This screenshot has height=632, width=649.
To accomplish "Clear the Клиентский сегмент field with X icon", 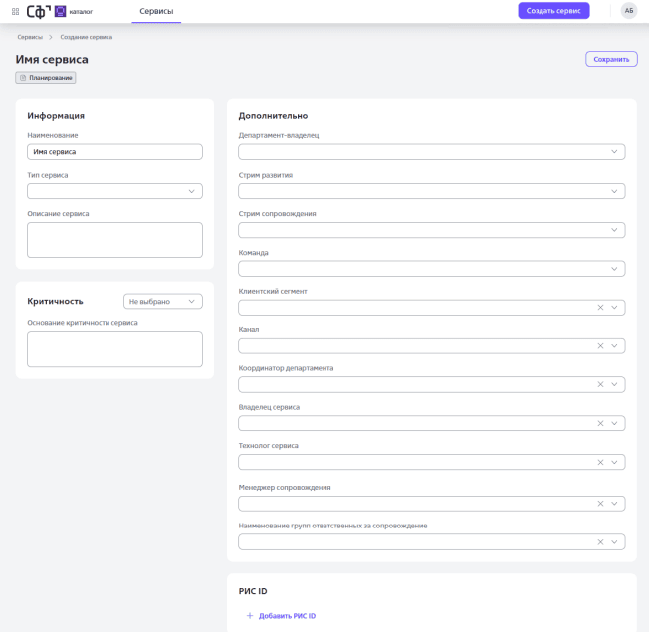I will (600, 308).
